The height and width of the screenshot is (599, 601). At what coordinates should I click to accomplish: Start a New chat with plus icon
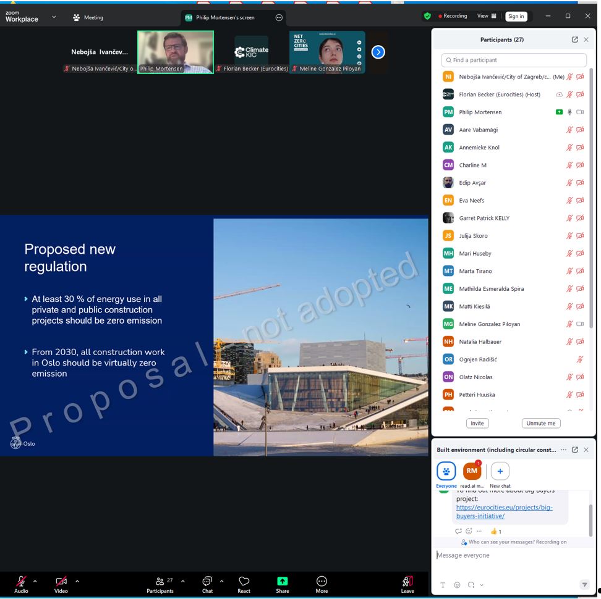coord(500,471)
